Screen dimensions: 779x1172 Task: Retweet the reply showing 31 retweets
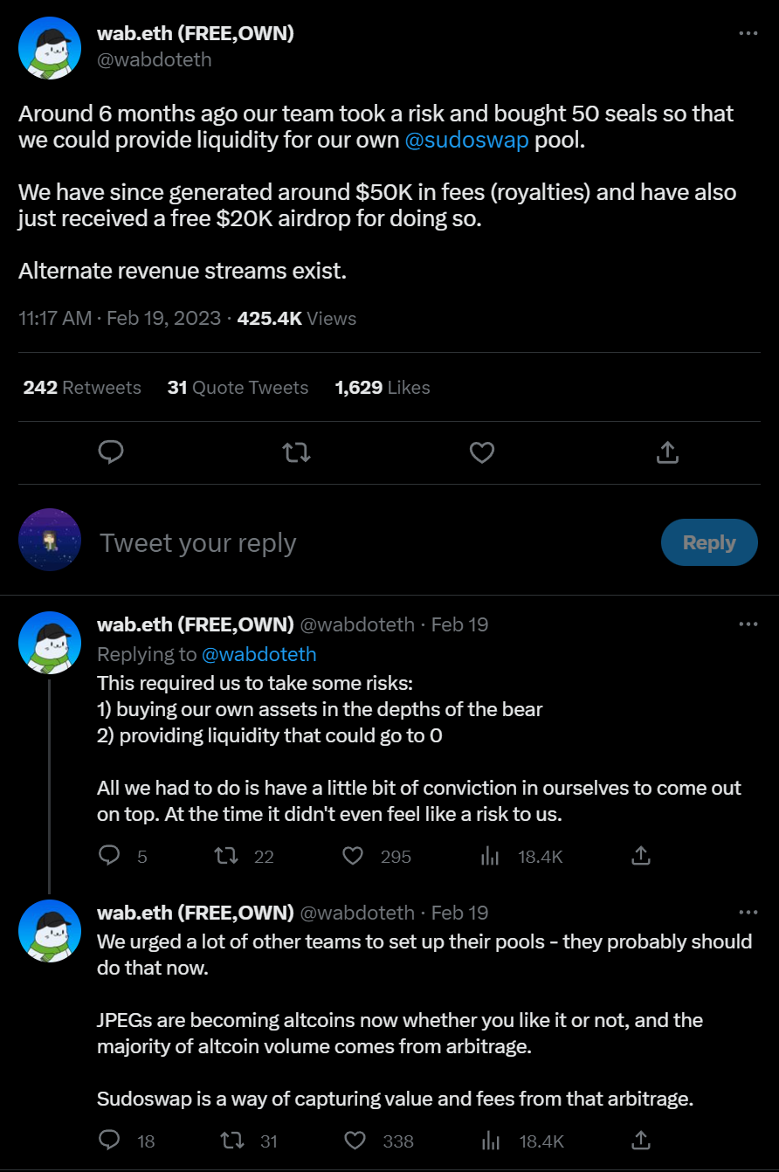(231, 1140)
